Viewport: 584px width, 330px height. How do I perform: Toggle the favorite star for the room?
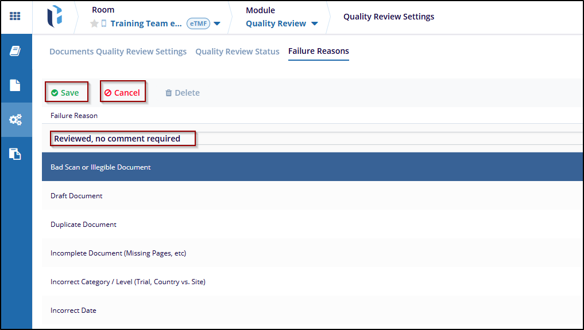[95, 24]
